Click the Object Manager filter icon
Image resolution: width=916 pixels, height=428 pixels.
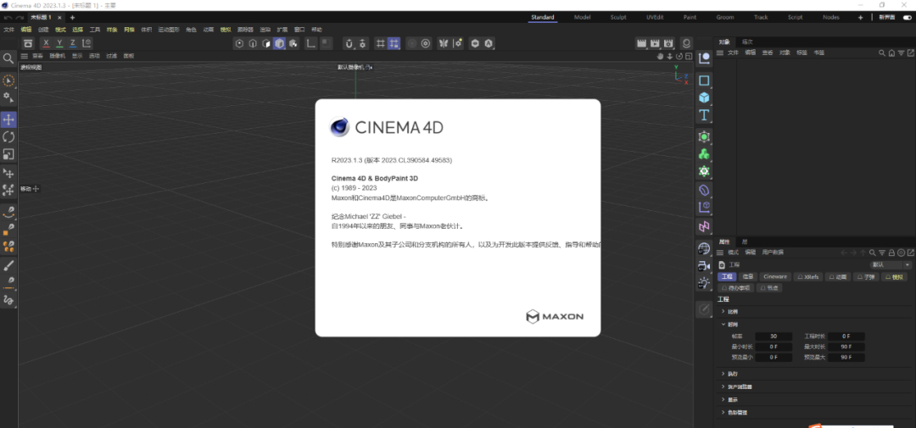click(x=901, y=53)
